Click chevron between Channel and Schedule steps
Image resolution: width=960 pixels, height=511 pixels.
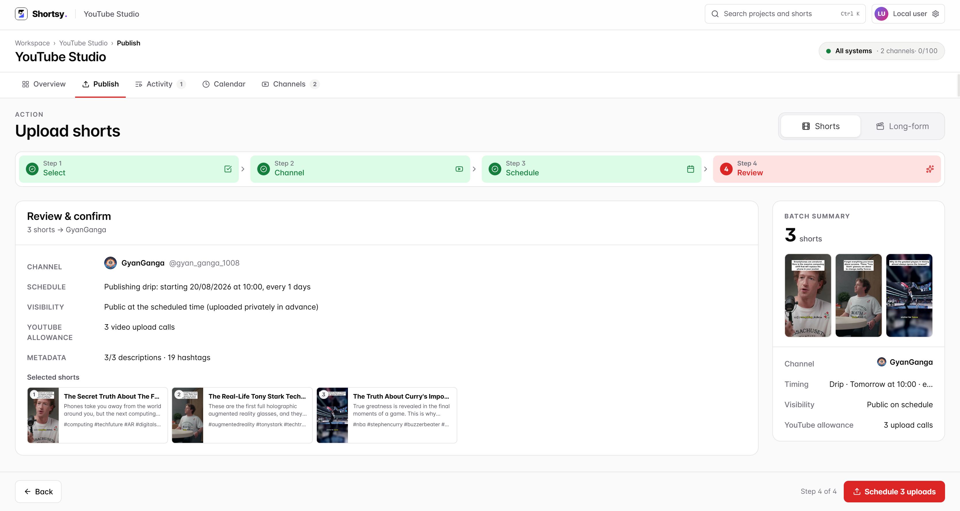pyautogui.click(x=474, y=169)
